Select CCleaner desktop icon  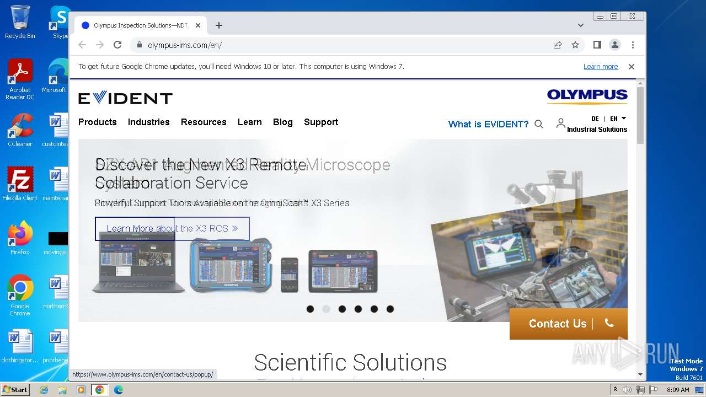pyautogui.click(x=20, y=130)
